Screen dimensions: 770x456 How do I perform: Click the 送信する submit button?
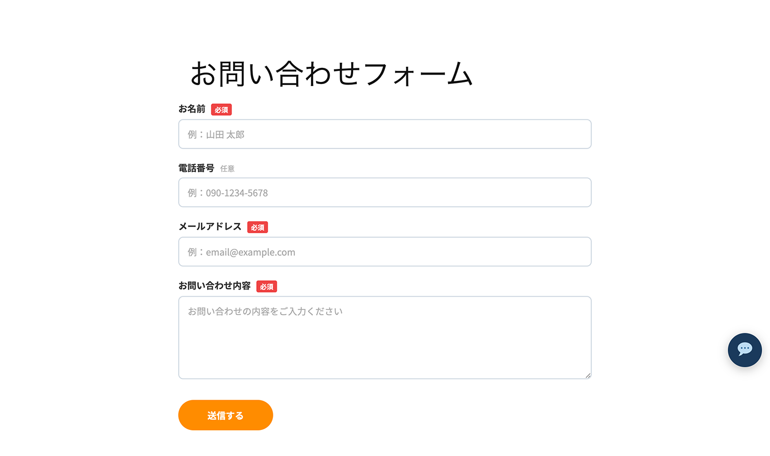(225, 415)
